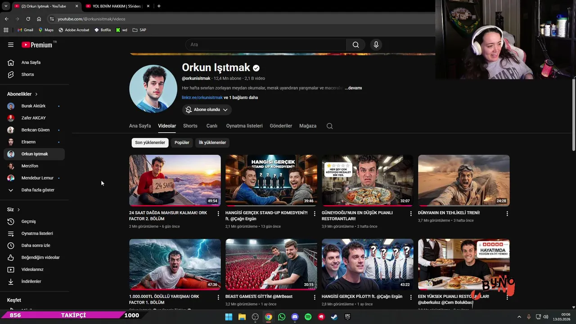Open options menu for 24 SAAT DAĞDA video

tap(218, 214)
